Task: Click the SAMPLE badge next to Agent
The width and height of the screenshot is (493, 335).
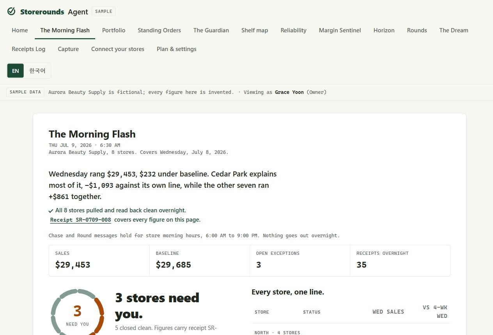Action: click(104, 11)
